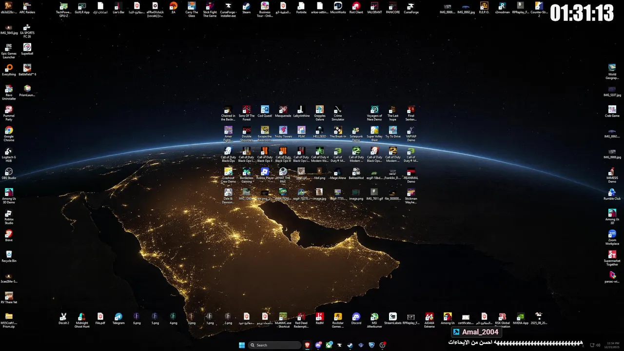The image size is (624, 351).
Task: Select the Try To Drive icon
Action: (x=393, y=132)
